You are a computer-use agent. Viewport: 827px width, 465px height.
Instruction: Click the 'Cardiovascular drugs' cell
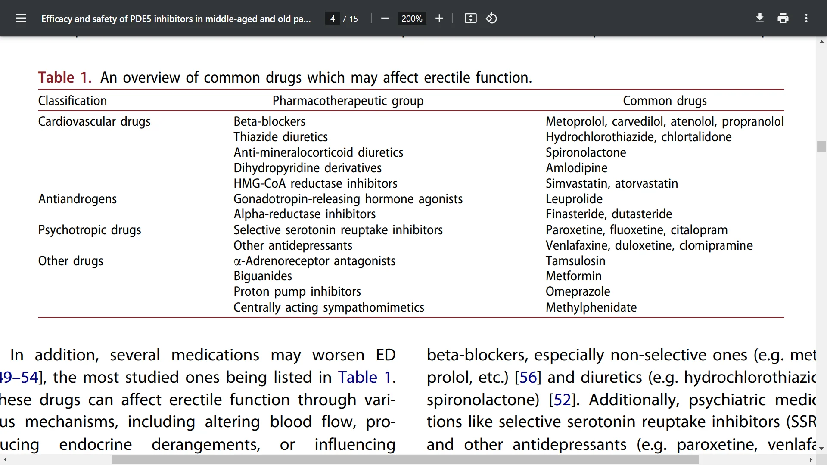(x=94, y=121)
